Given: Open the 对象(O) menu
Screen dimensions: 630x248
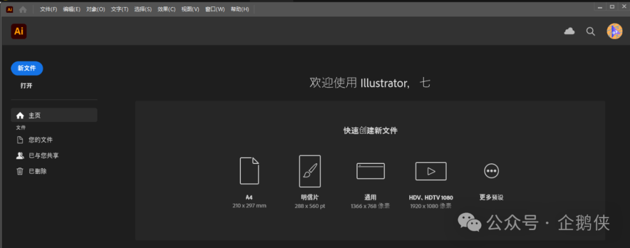Looking at the screenshot, I should pos(96,9).
